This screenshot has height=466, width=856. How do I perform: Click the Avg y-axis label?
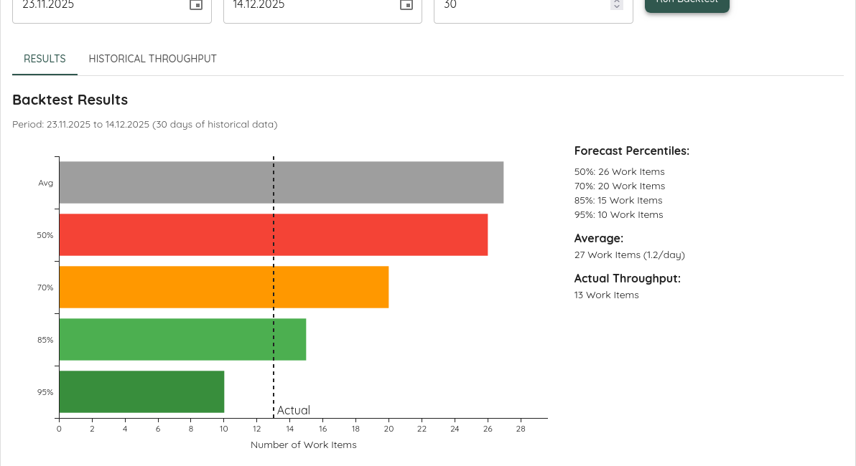46,183
